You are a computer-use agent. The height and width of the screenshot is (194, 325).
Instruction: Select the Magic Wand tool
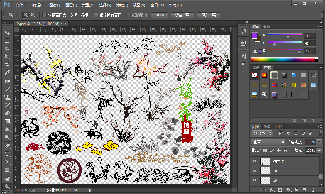click(7, 57)
